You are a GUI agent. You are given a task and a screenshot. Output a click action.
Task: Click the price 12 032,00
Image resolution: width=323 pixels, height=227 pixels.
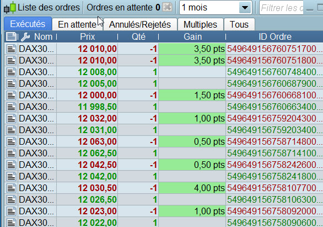(97, 118)
